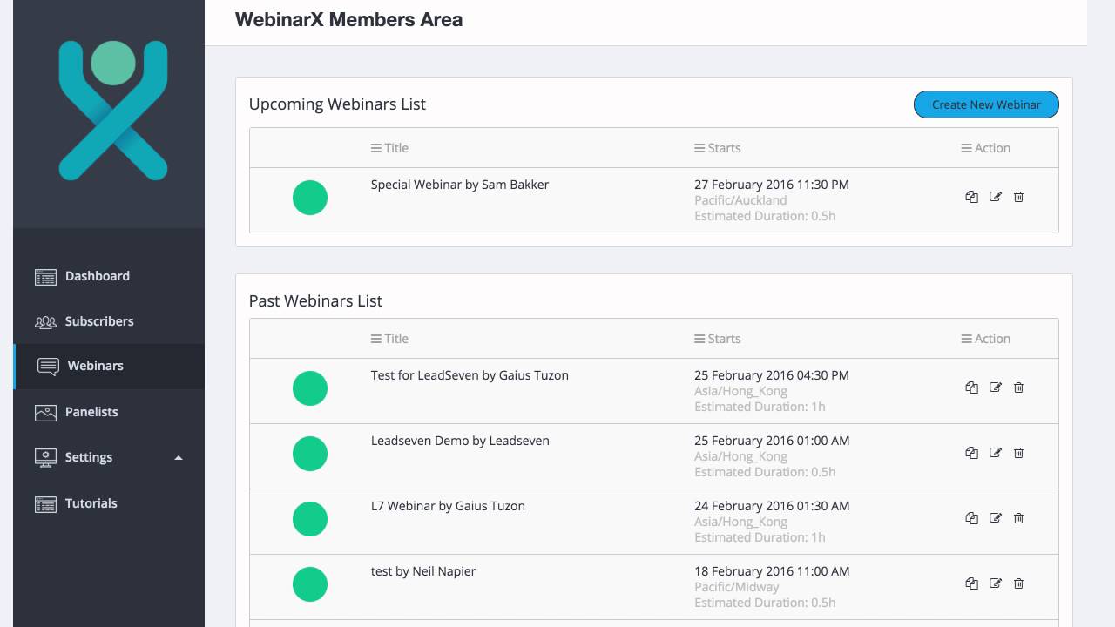Image resolution: width=1115 pixels, height=627 pixels.
Task: Delete the Special Webinar by Sam Bakker entry
Action: (x=1018, y=197)
